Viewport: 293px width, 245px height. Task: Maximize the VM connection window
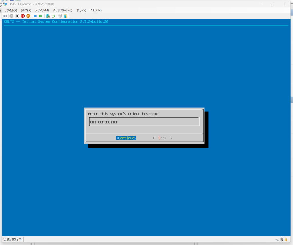(273, 4)
